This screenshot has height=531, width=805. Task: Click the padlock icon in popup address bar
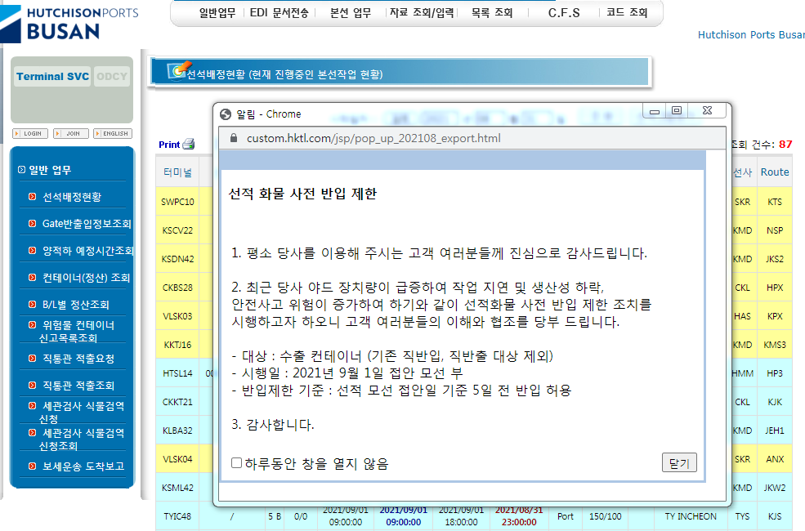pos(234,138)
